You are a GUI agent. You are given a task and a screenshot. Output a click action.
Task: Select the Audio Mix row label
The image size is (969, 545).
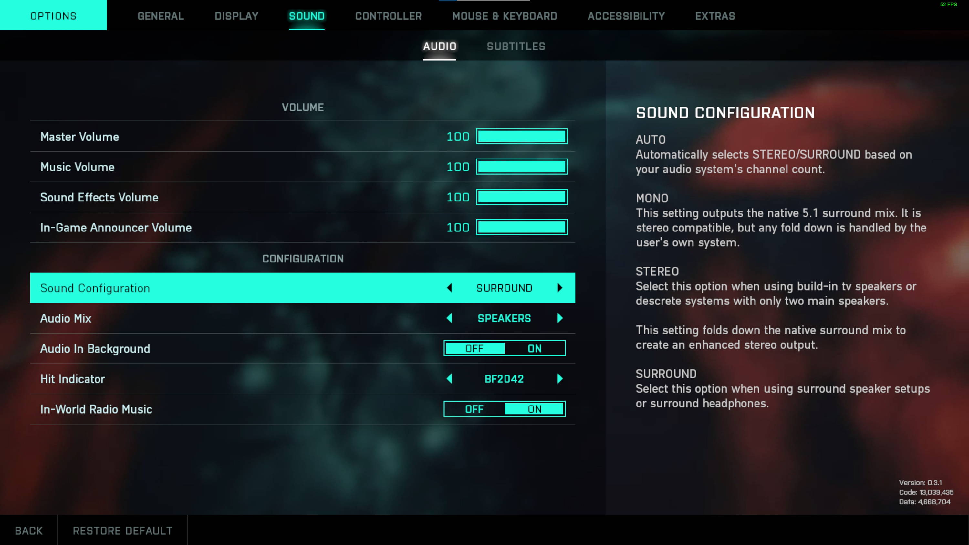tap(66, 318)
